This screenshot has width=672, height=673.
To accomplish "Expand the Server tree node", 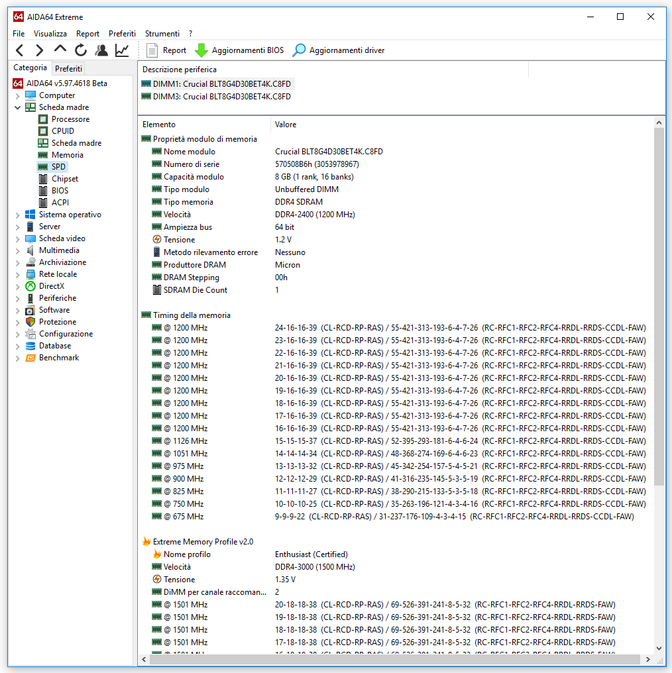I will [x=18, y=227].
